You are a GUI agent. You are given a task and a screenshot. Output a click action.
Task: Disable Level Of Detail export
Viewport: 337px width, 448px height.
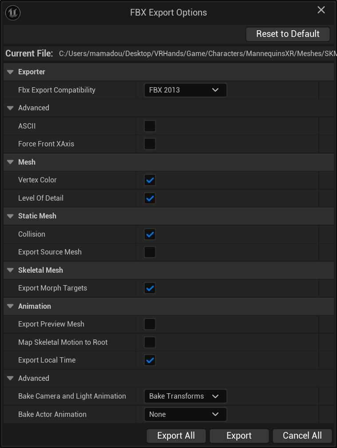click(x=150, y=198)
